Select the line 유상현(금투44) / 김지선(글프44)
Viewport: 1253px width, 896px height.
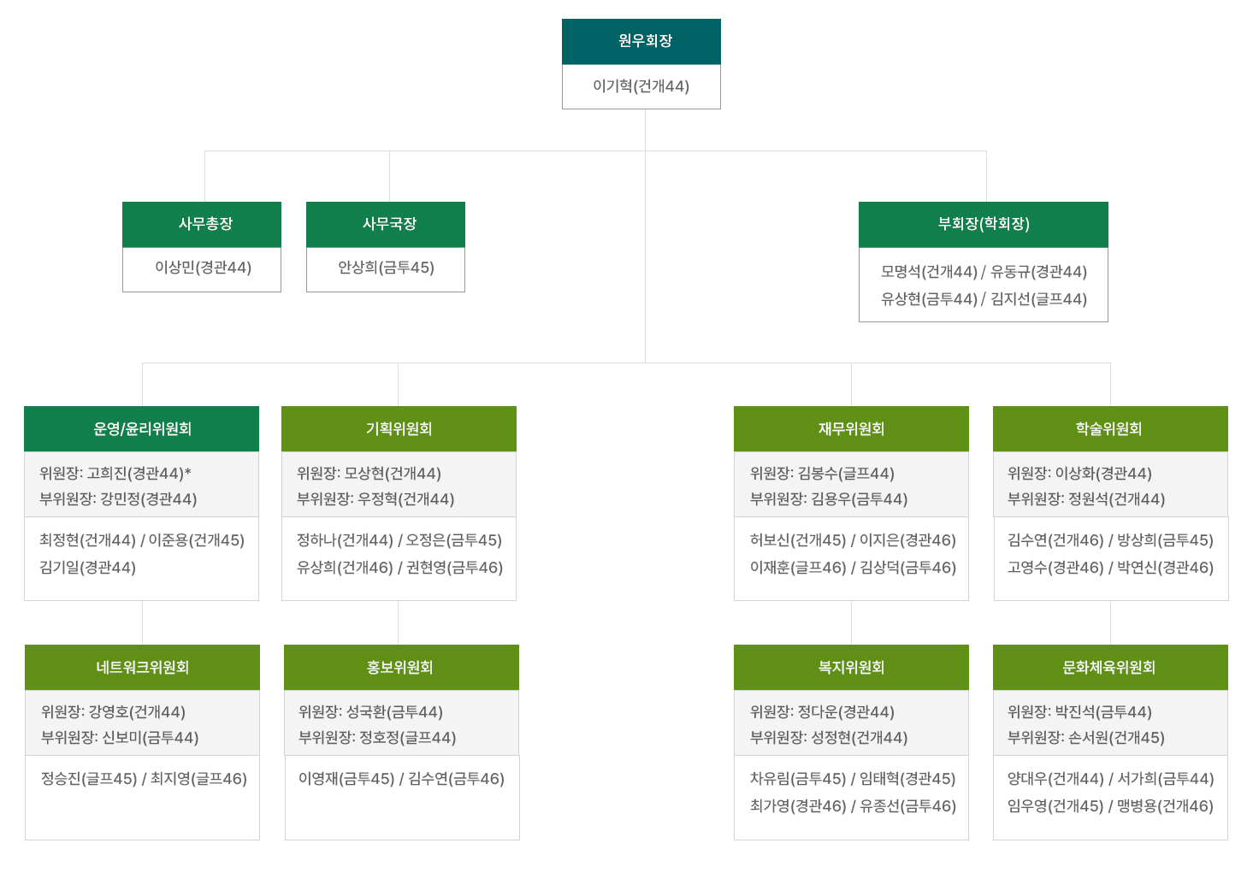(984, 299)
